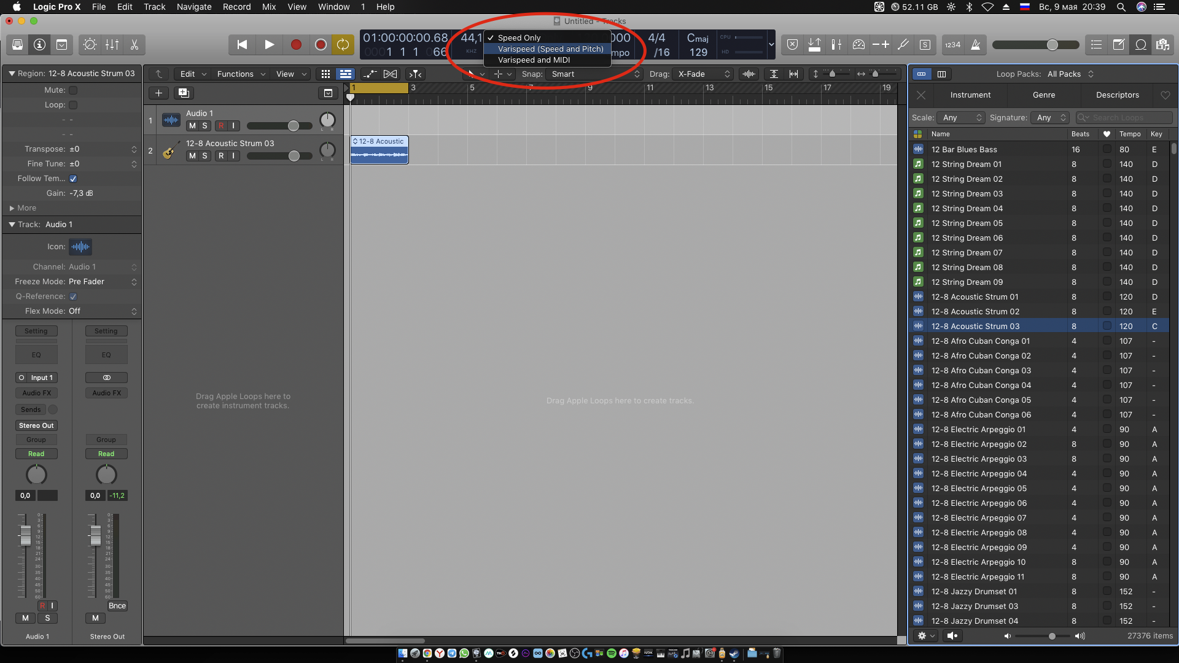Open the Mixer from the toolbar
This screenshot has width=1179, height=663.
tap(112, 45)
